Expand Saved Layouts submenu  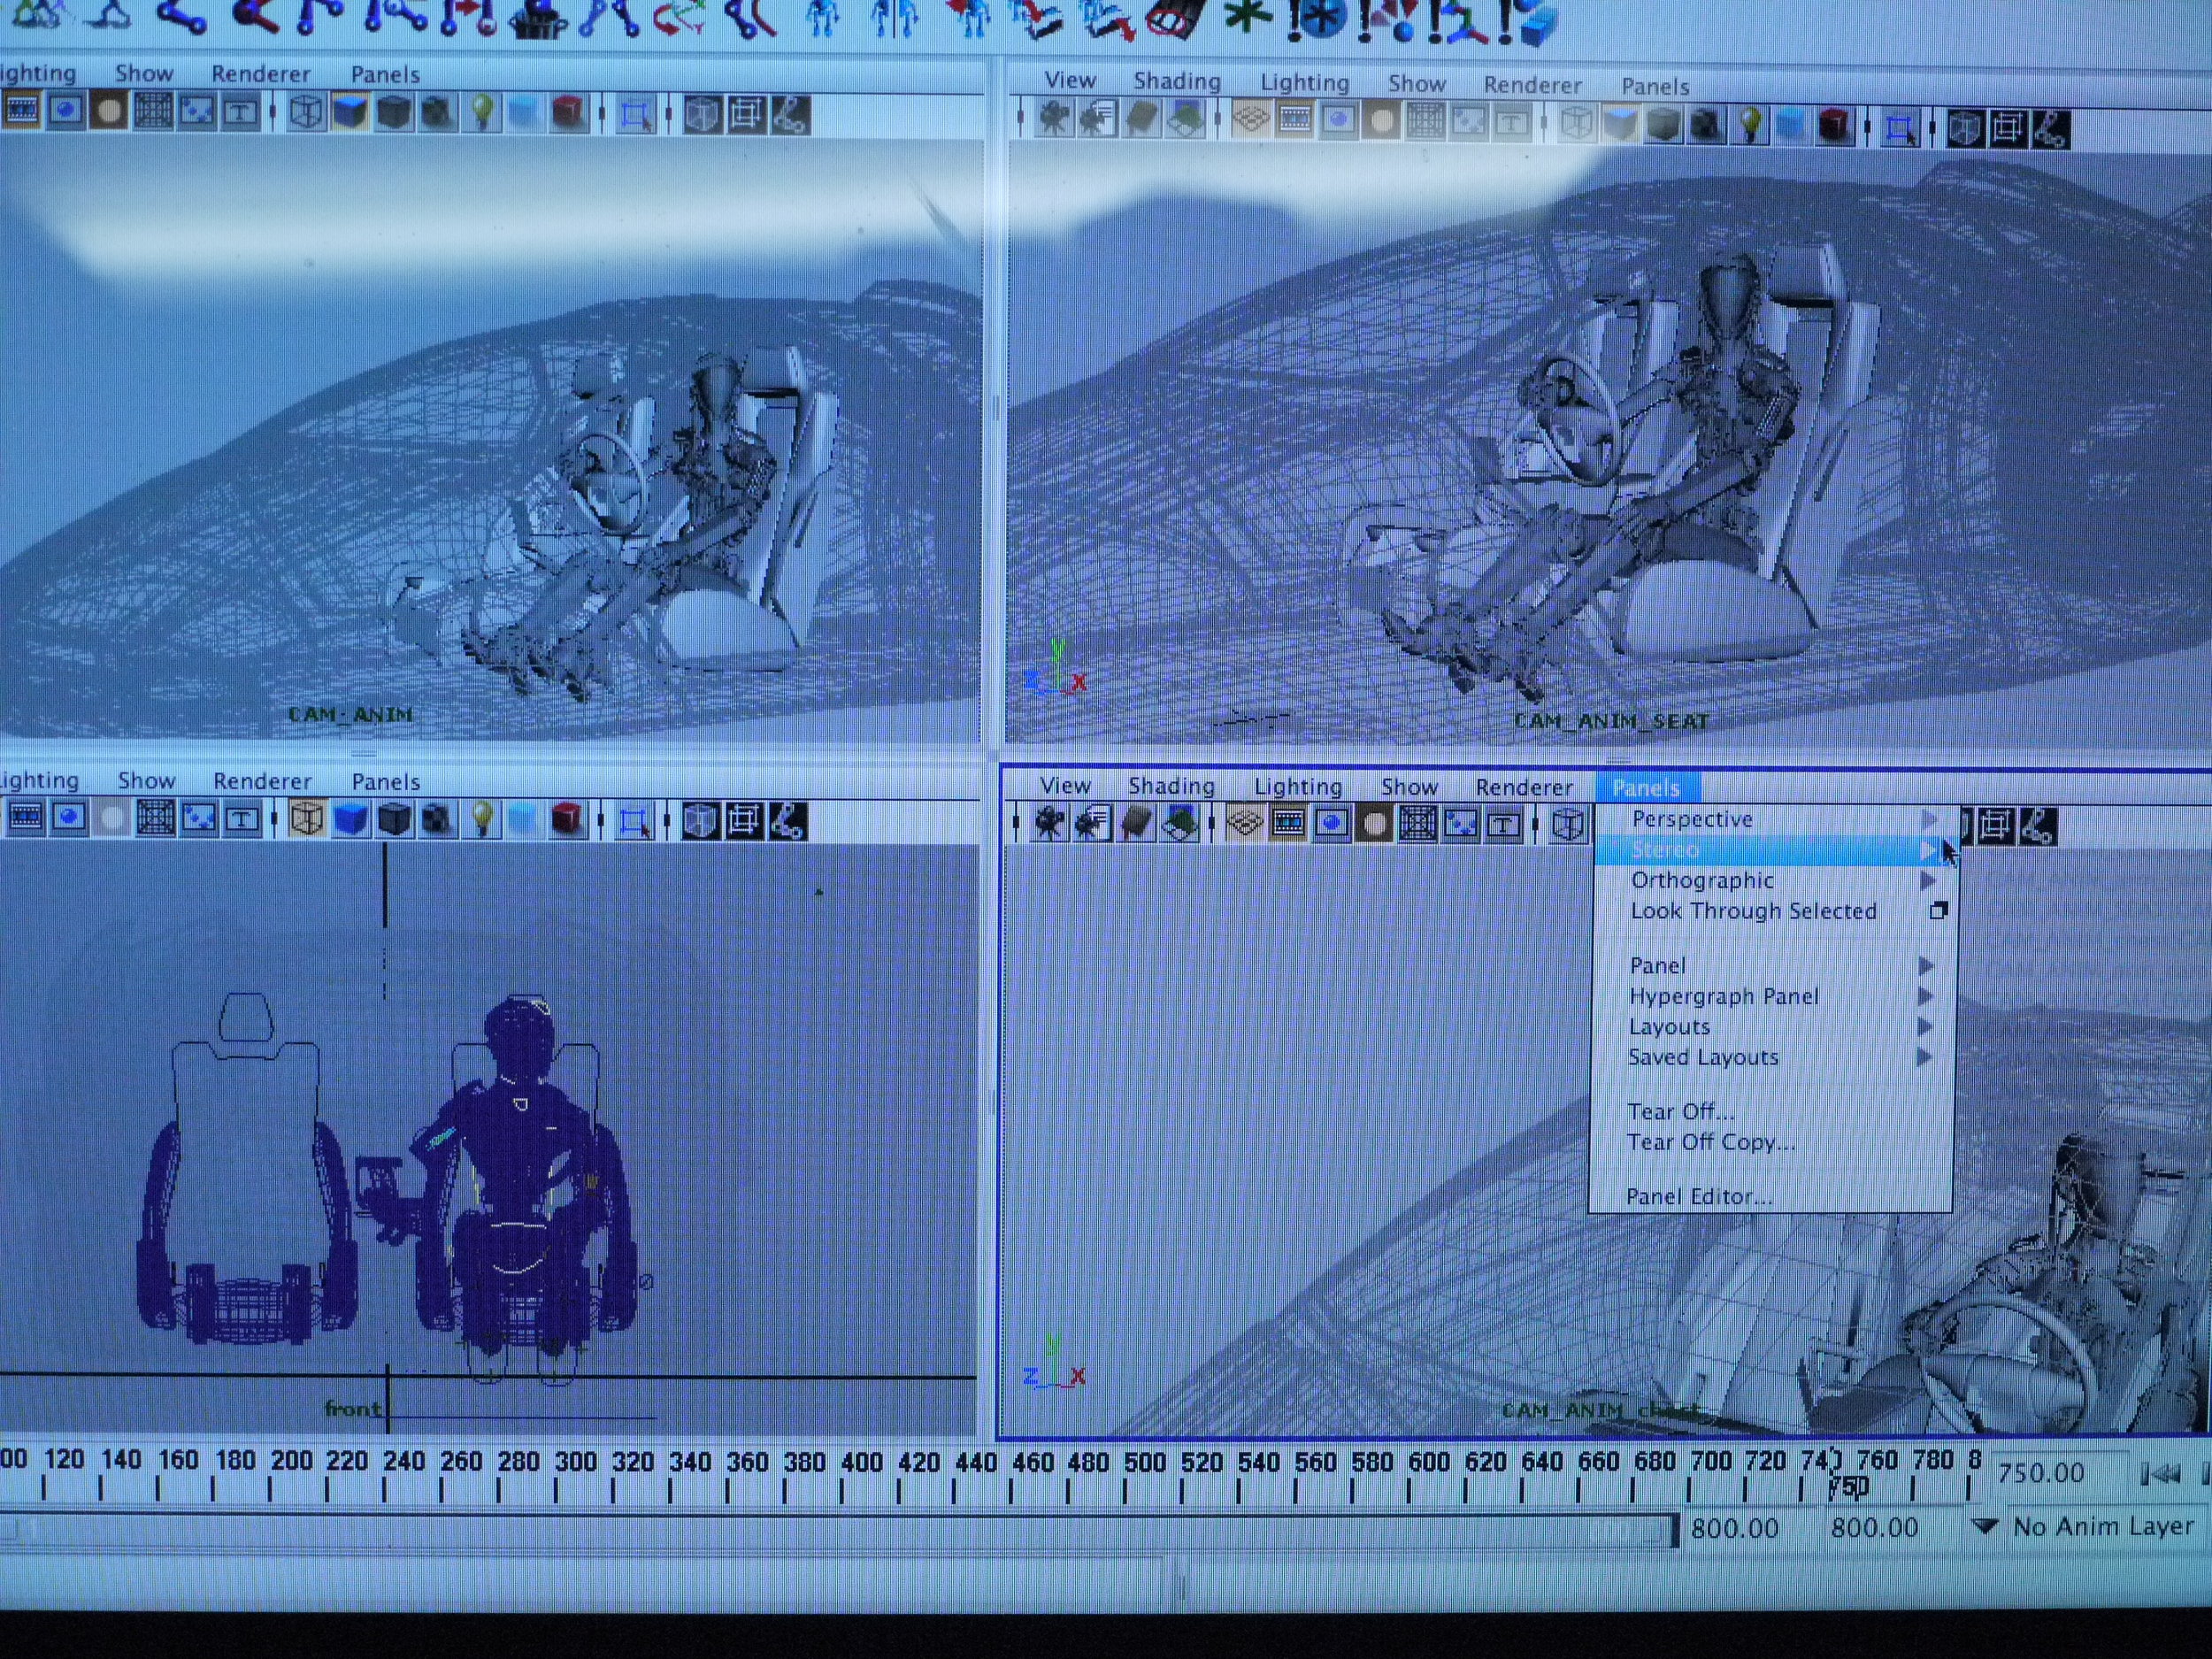pyautogui.click(x=1771, y=1057)
